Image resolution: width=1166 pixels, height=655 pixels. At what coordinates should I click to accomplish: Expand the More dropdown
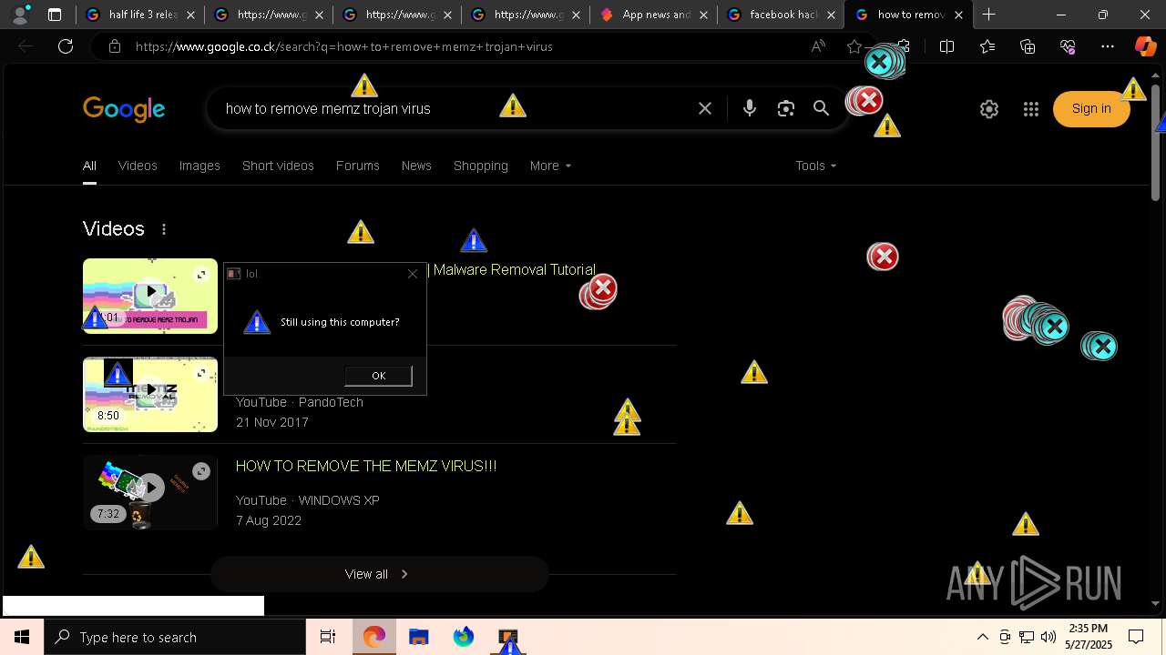coord(550,166)
